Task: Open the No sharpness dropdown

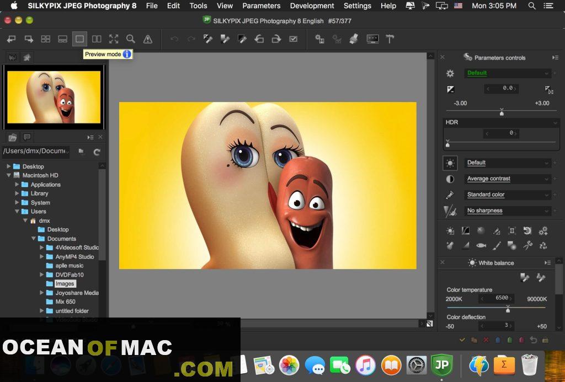Action: coord(508,211)
